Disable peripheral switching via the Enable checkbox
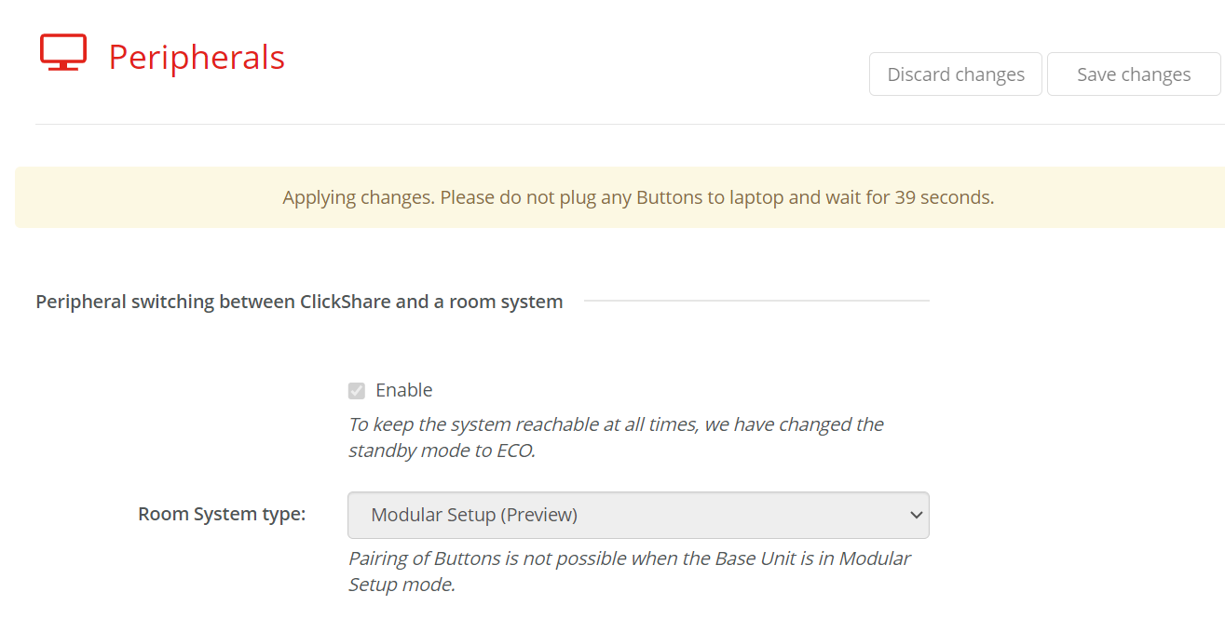This screenshot has width=1225, height=619. click(356, 389)
